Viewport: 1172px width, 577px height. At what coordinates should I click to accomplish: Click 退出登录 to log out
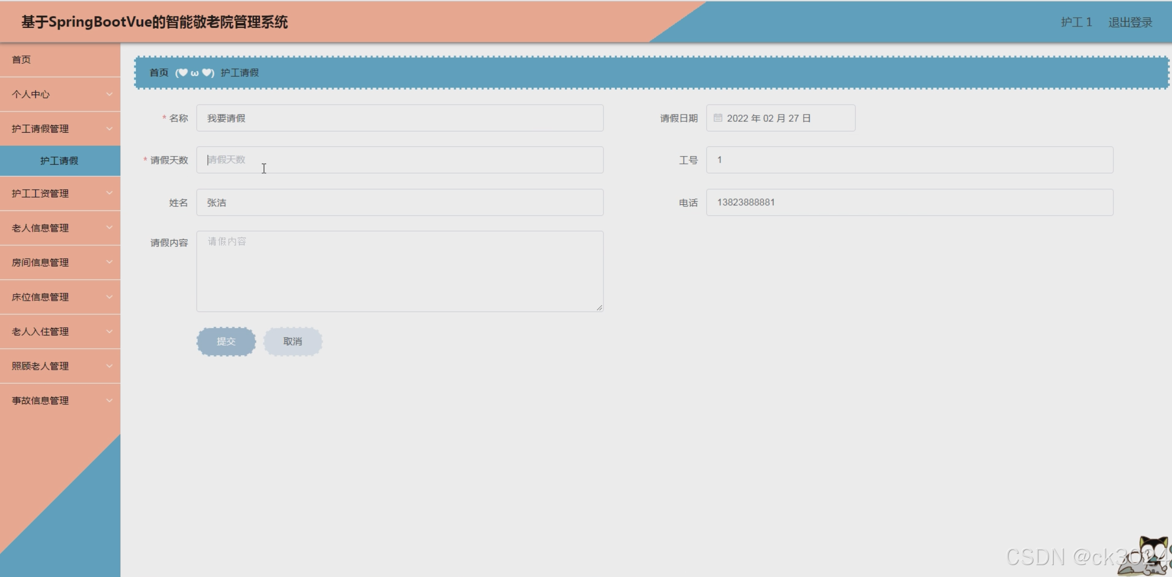click(1130, 22)
